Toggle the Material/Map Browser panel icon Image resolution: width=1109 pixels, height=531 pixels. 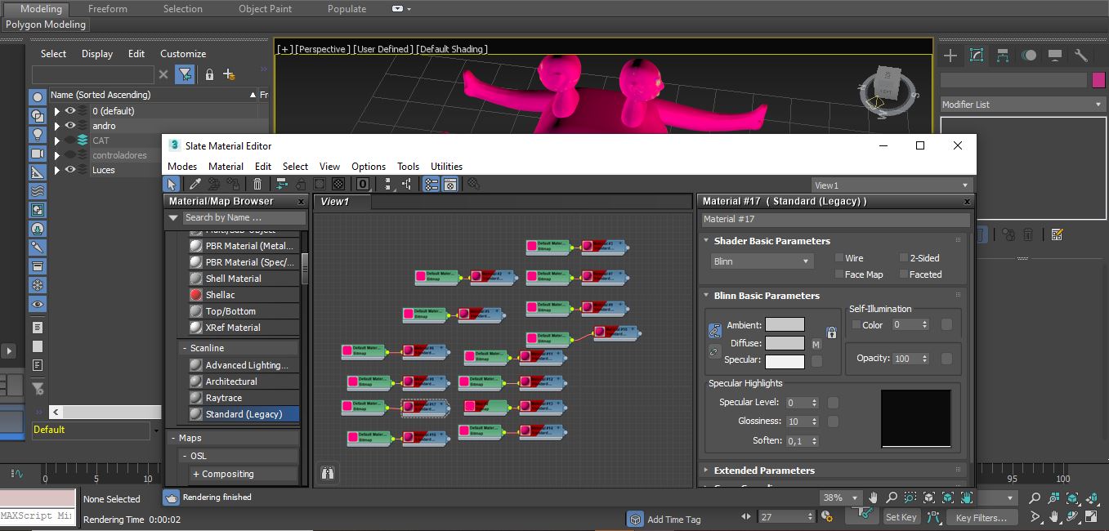tap(430, 185)
